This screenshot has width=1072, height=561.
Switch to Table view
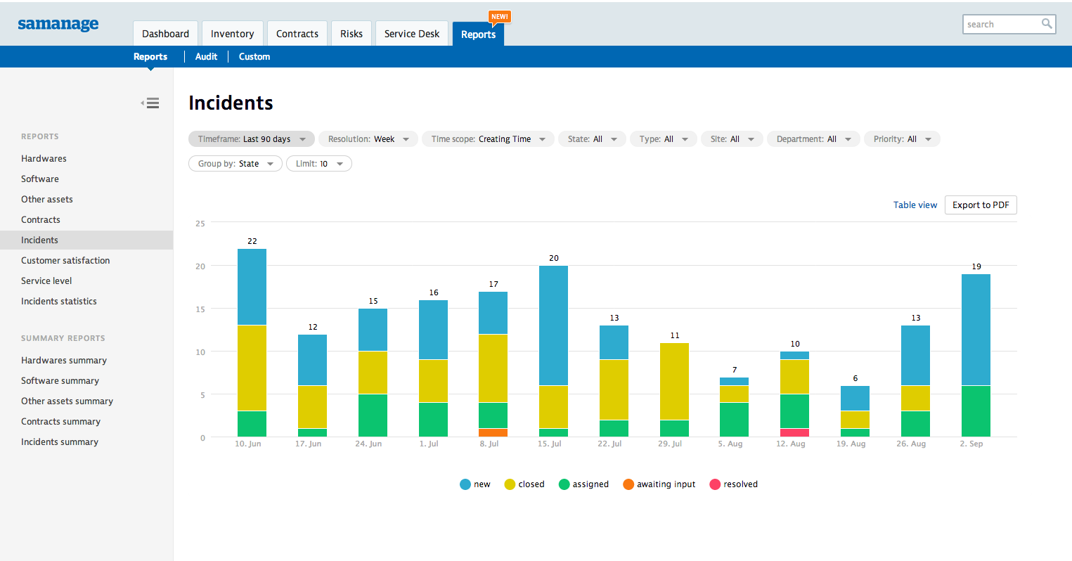(x=915, y=205)
